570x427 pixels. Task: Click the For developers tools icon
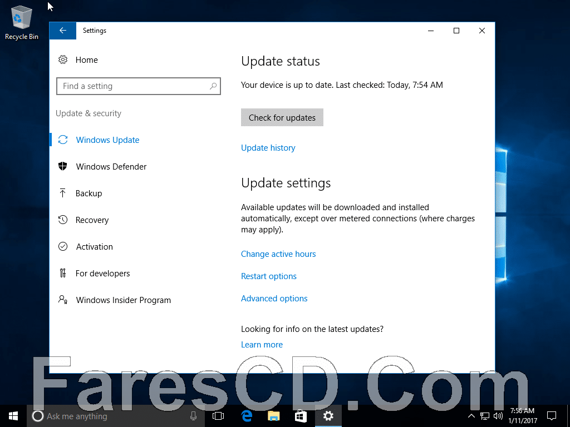(62, 273)
